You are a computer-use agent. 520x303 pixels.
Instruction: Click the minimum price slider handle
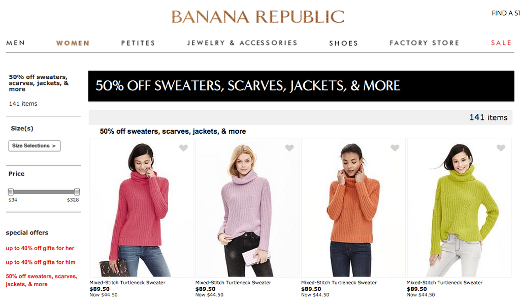(x=11, y=192)
